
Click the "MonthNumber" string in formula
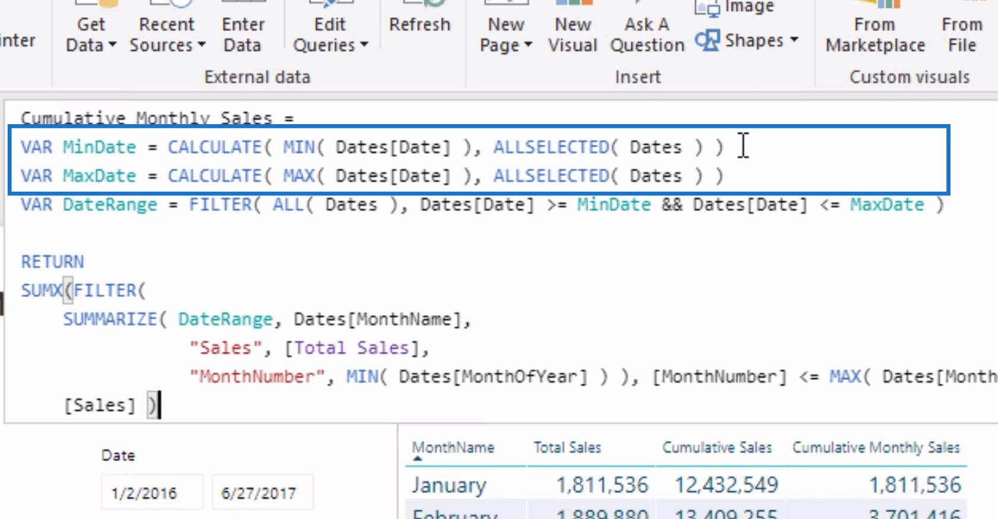pos(257,376)
